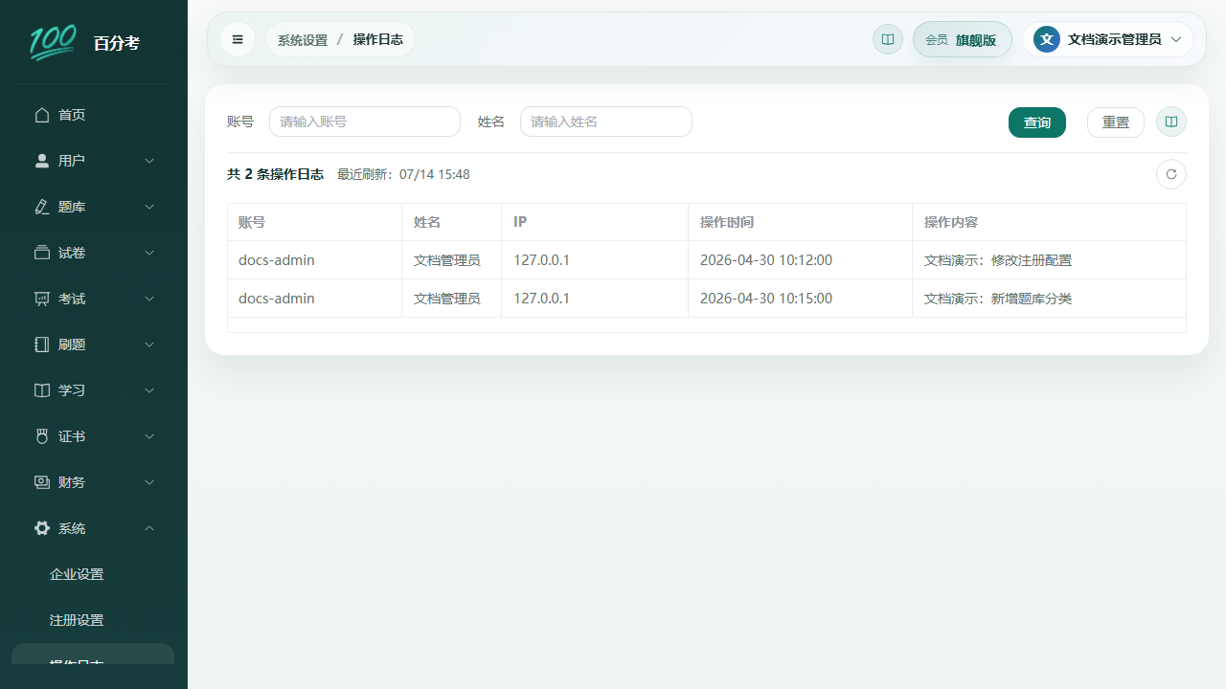The image size is (1226, 689).
Task: Click the 首页 home icon
Action: point(41,115)
